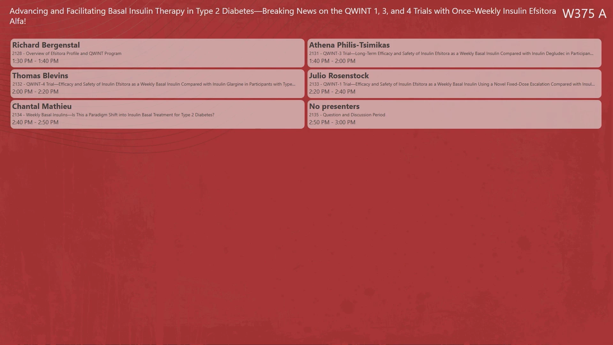Click the '1:40 PM - 2:00 PM' time
The height and width of the screenshot is (345, 613).
point(332,61)
